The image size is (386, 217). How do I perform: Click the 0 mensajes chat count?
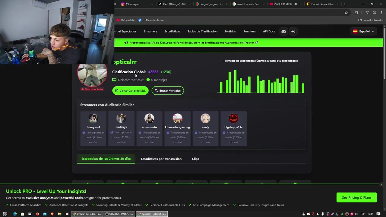click(157, 80)
